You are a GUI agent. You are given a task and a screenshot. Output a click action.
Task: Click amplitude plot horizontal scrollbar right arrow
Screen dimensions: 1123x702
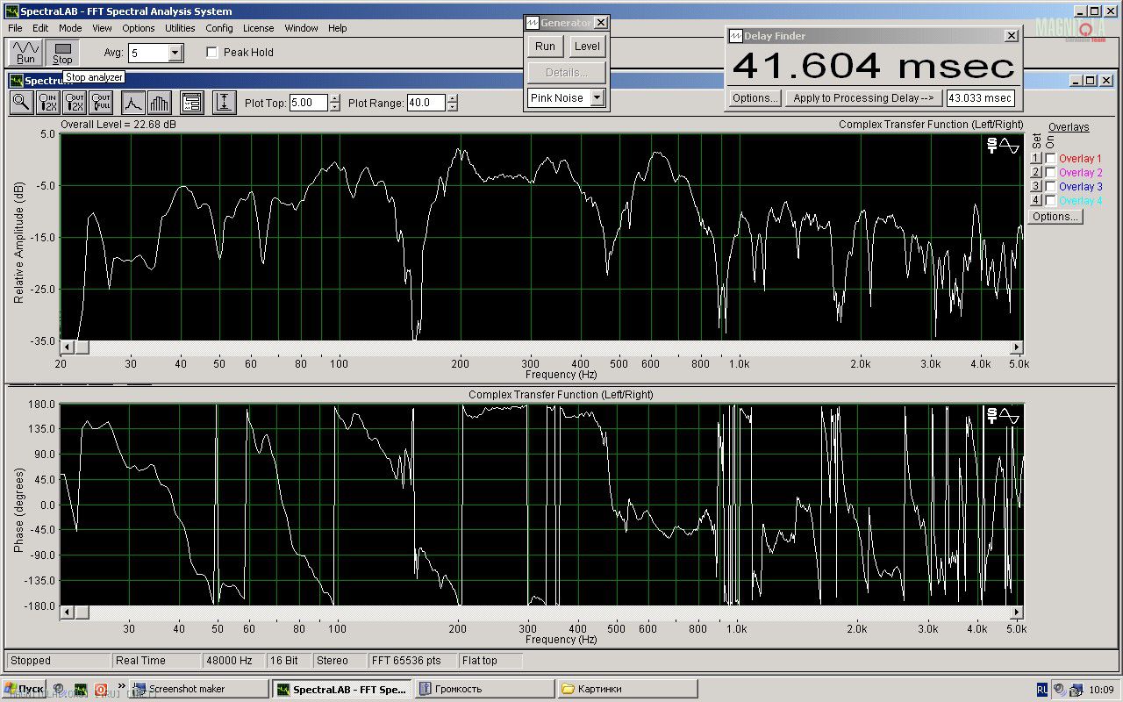coord(1017,347)
